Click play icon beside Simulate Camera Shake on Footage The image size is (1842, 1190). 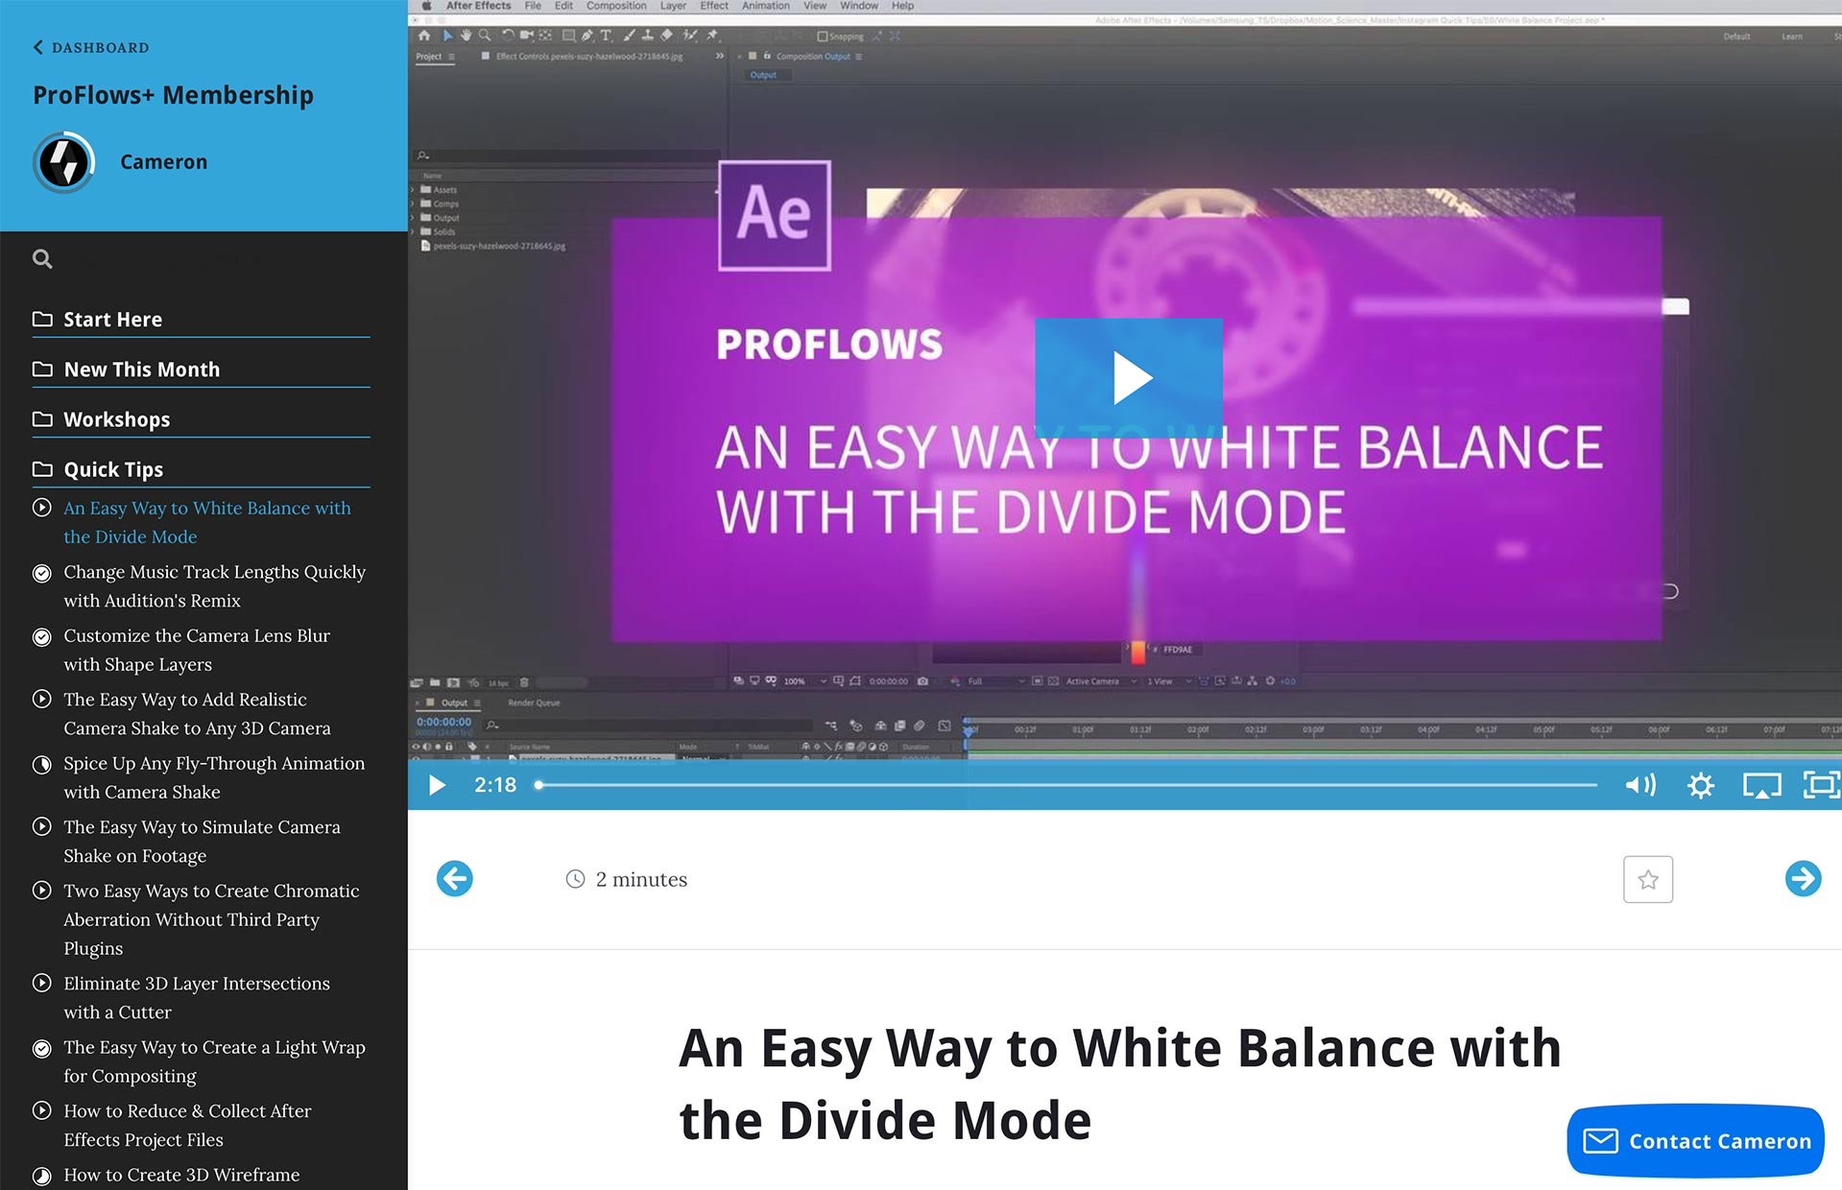point(42,826)
